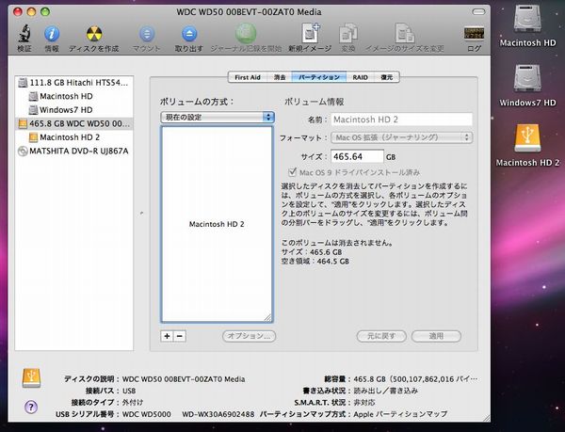This screenshot has width=565, height=432.
Task: Click the Enable Journaling toolbar icon
Action: 246,34
